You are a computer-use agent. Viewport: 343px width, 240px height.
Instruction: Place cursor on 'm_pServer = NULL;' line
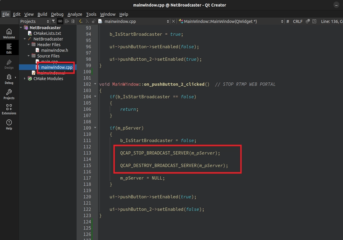(x=142, y=178)
